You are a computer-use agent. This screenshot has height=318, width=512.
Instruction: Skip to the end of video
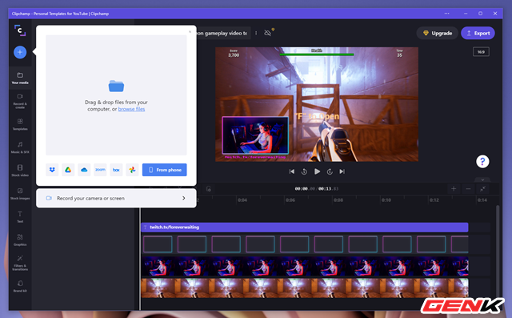point(342,171)
